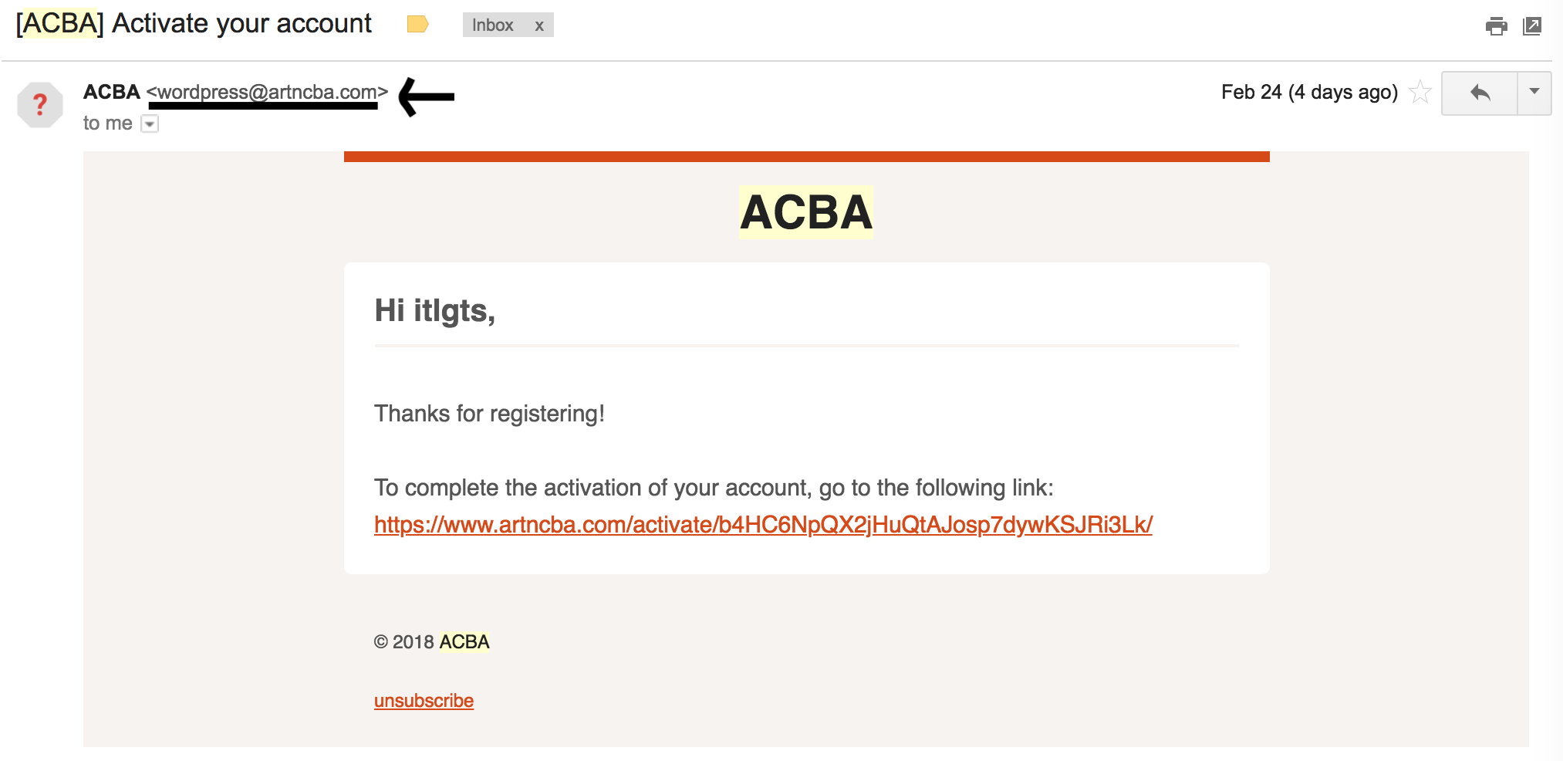1563x761 pixels.
Task: Click the orange-red header bar
Action: click(x=806, y=157)
